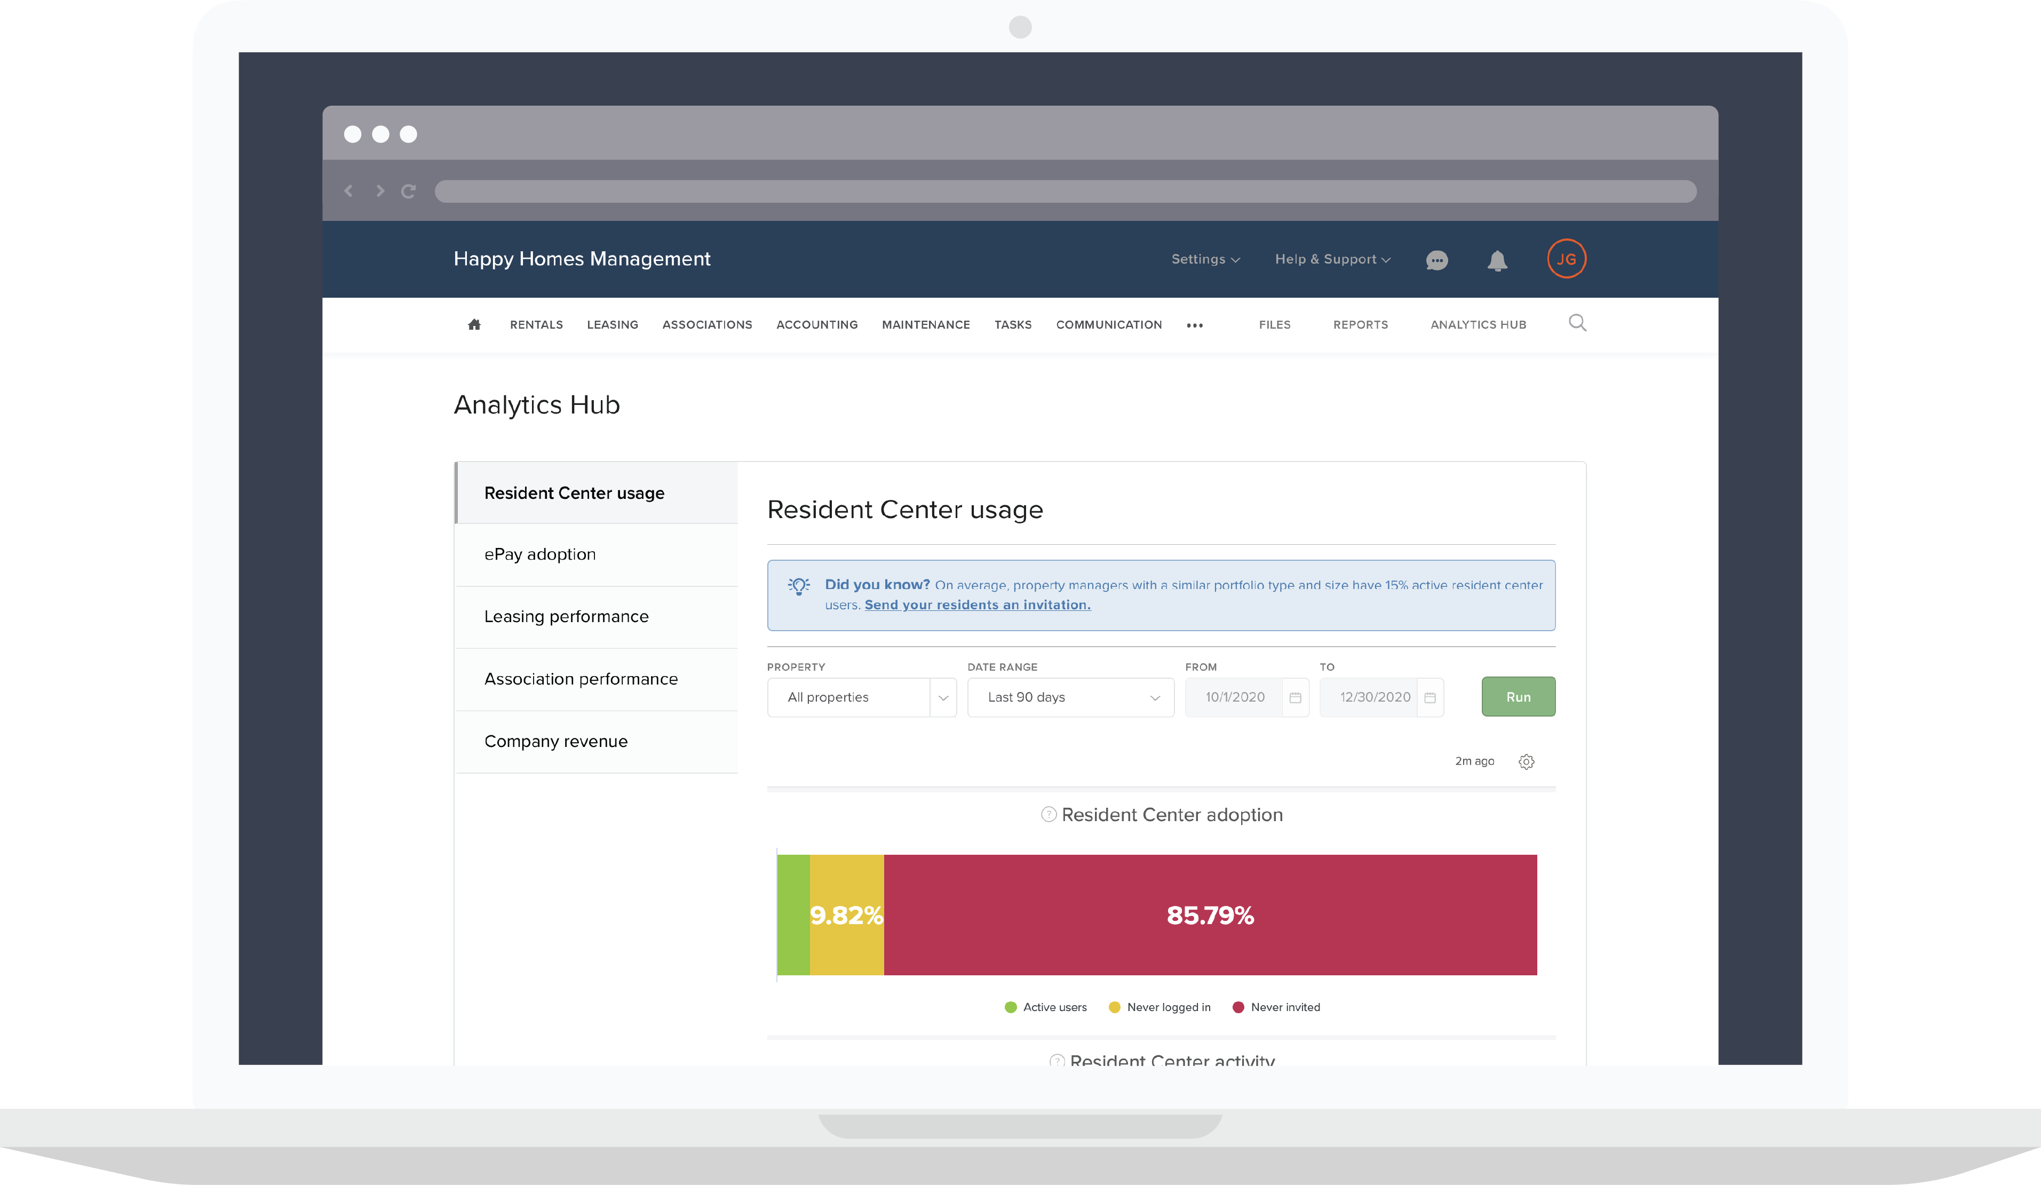The height and width of the screenshot is (1185, 2041).
Task: Click the browser address bar
Action: tap(1065, 191)
